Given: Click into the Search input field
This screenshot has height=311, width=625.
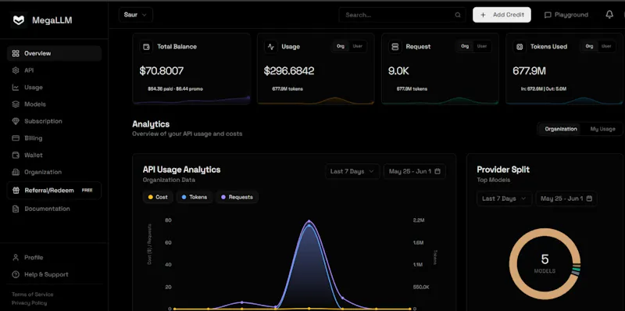Looking at the screenshot, I should (x=402, y=15).
